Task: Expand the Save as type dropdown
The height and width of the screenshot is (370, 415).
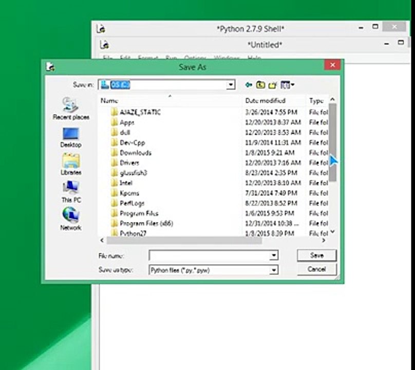Action: (x=274, y=270)
